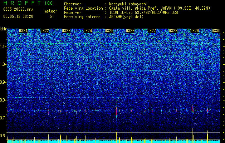The width and height of the screenshot is (225, 143).
Task: Click the 0321 time marker
Action: coord(23,31)
